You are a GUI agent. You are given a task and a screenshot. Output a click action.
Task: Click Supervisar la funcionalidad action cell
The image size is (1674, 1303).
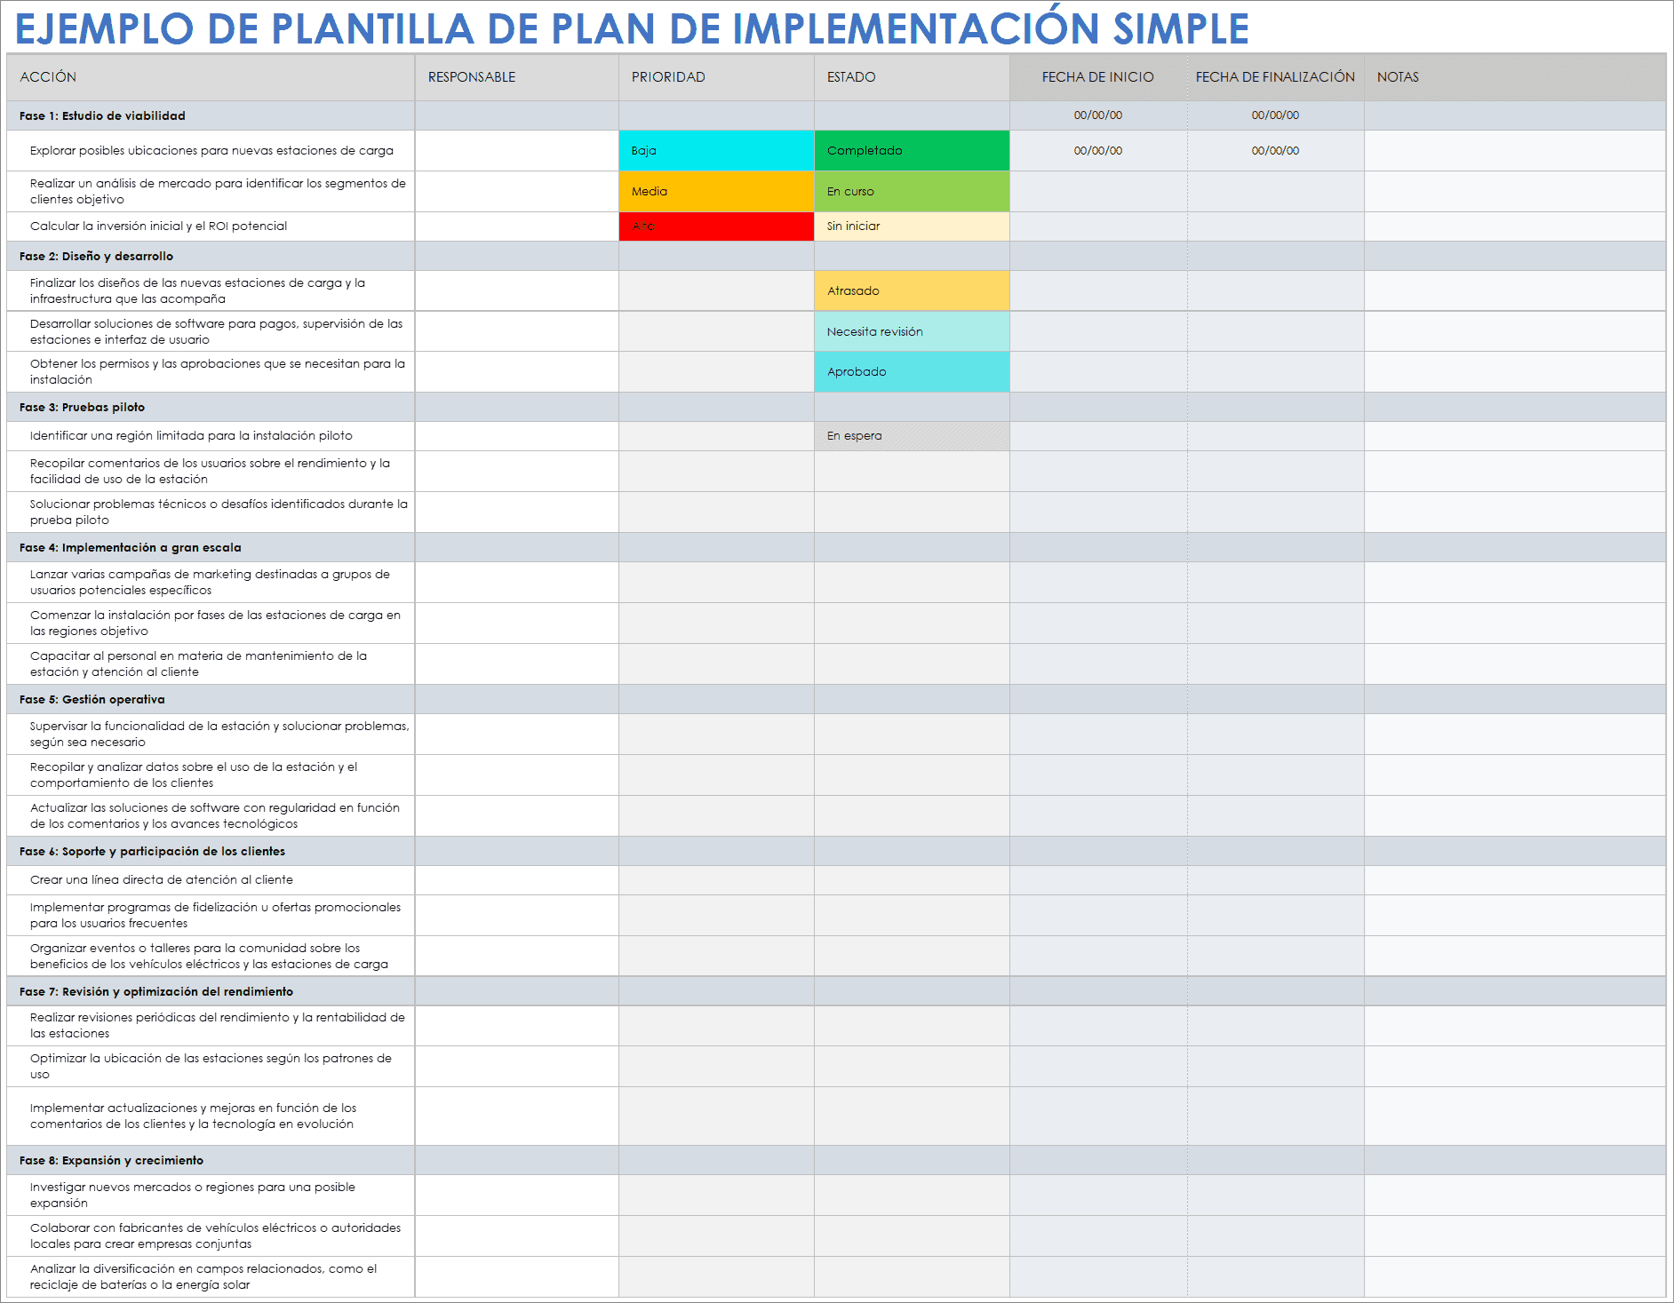tap(211, 735)
